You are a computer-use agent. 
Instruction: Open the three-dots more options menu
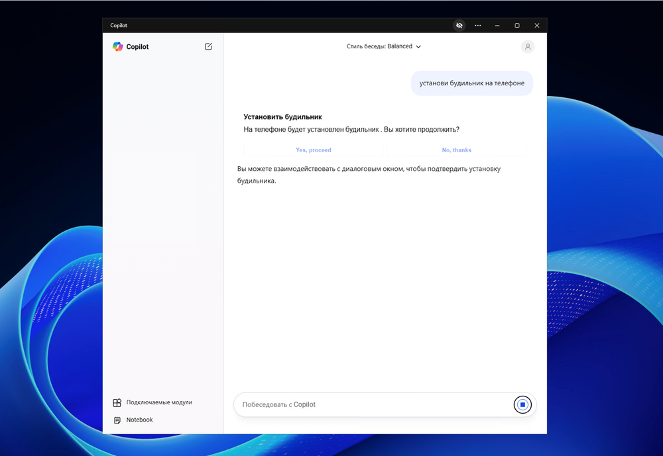point(478,25)
